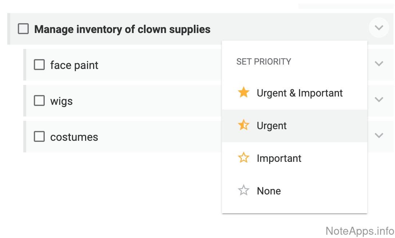The width and height of the screenshot is (395, 238).
Task: Click the Manage inventory of clown supplies title
Action: pyautogui.click(x=122, y=29)
